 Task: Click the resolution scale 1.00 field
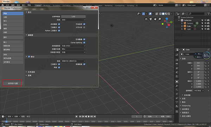coord(73,16)
